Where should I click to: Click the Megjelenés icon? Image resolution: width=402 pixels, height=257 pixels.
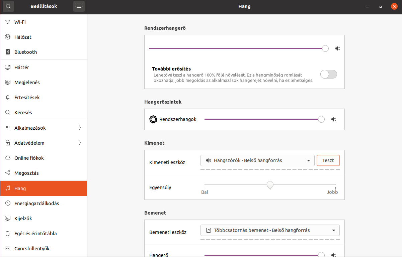[8, 83]
